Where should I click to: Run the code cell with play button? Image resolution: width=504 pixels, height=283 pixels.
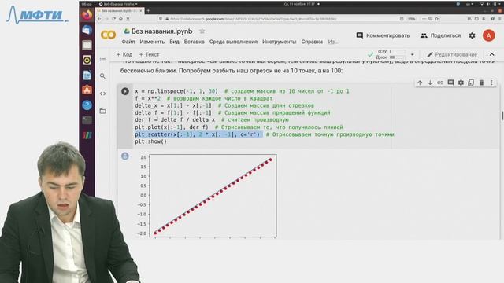pyautogui.click(x=125, y=91)
